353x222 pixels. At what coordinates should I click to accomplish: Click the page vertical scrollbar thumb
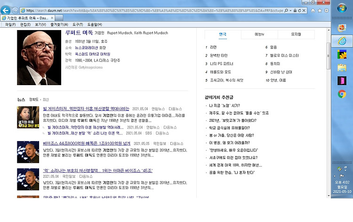coord(329,55)
